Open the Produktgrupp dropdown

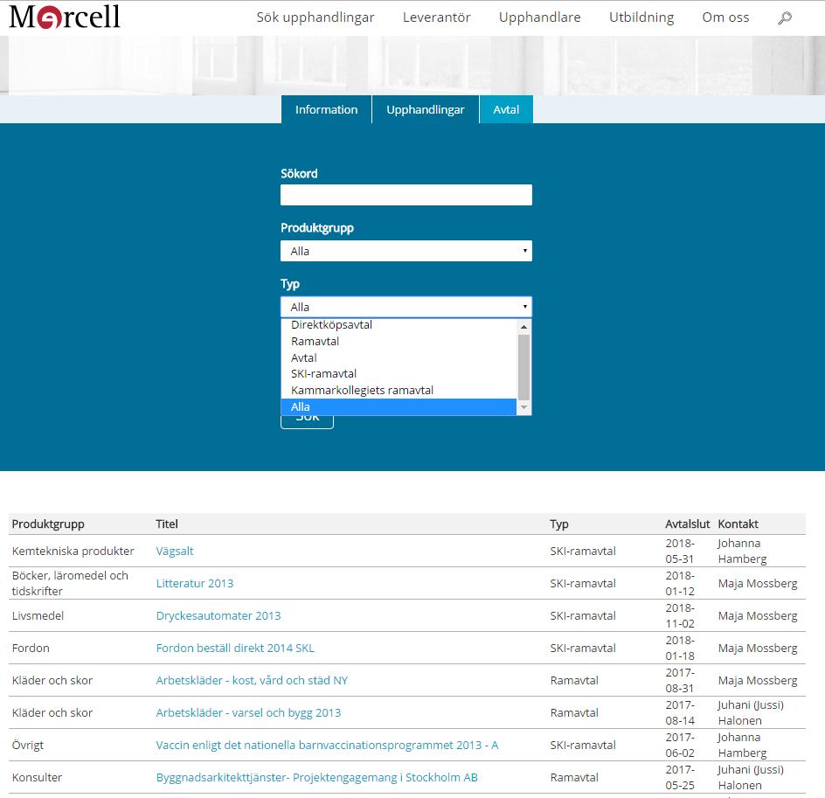[x=406, y=251]
